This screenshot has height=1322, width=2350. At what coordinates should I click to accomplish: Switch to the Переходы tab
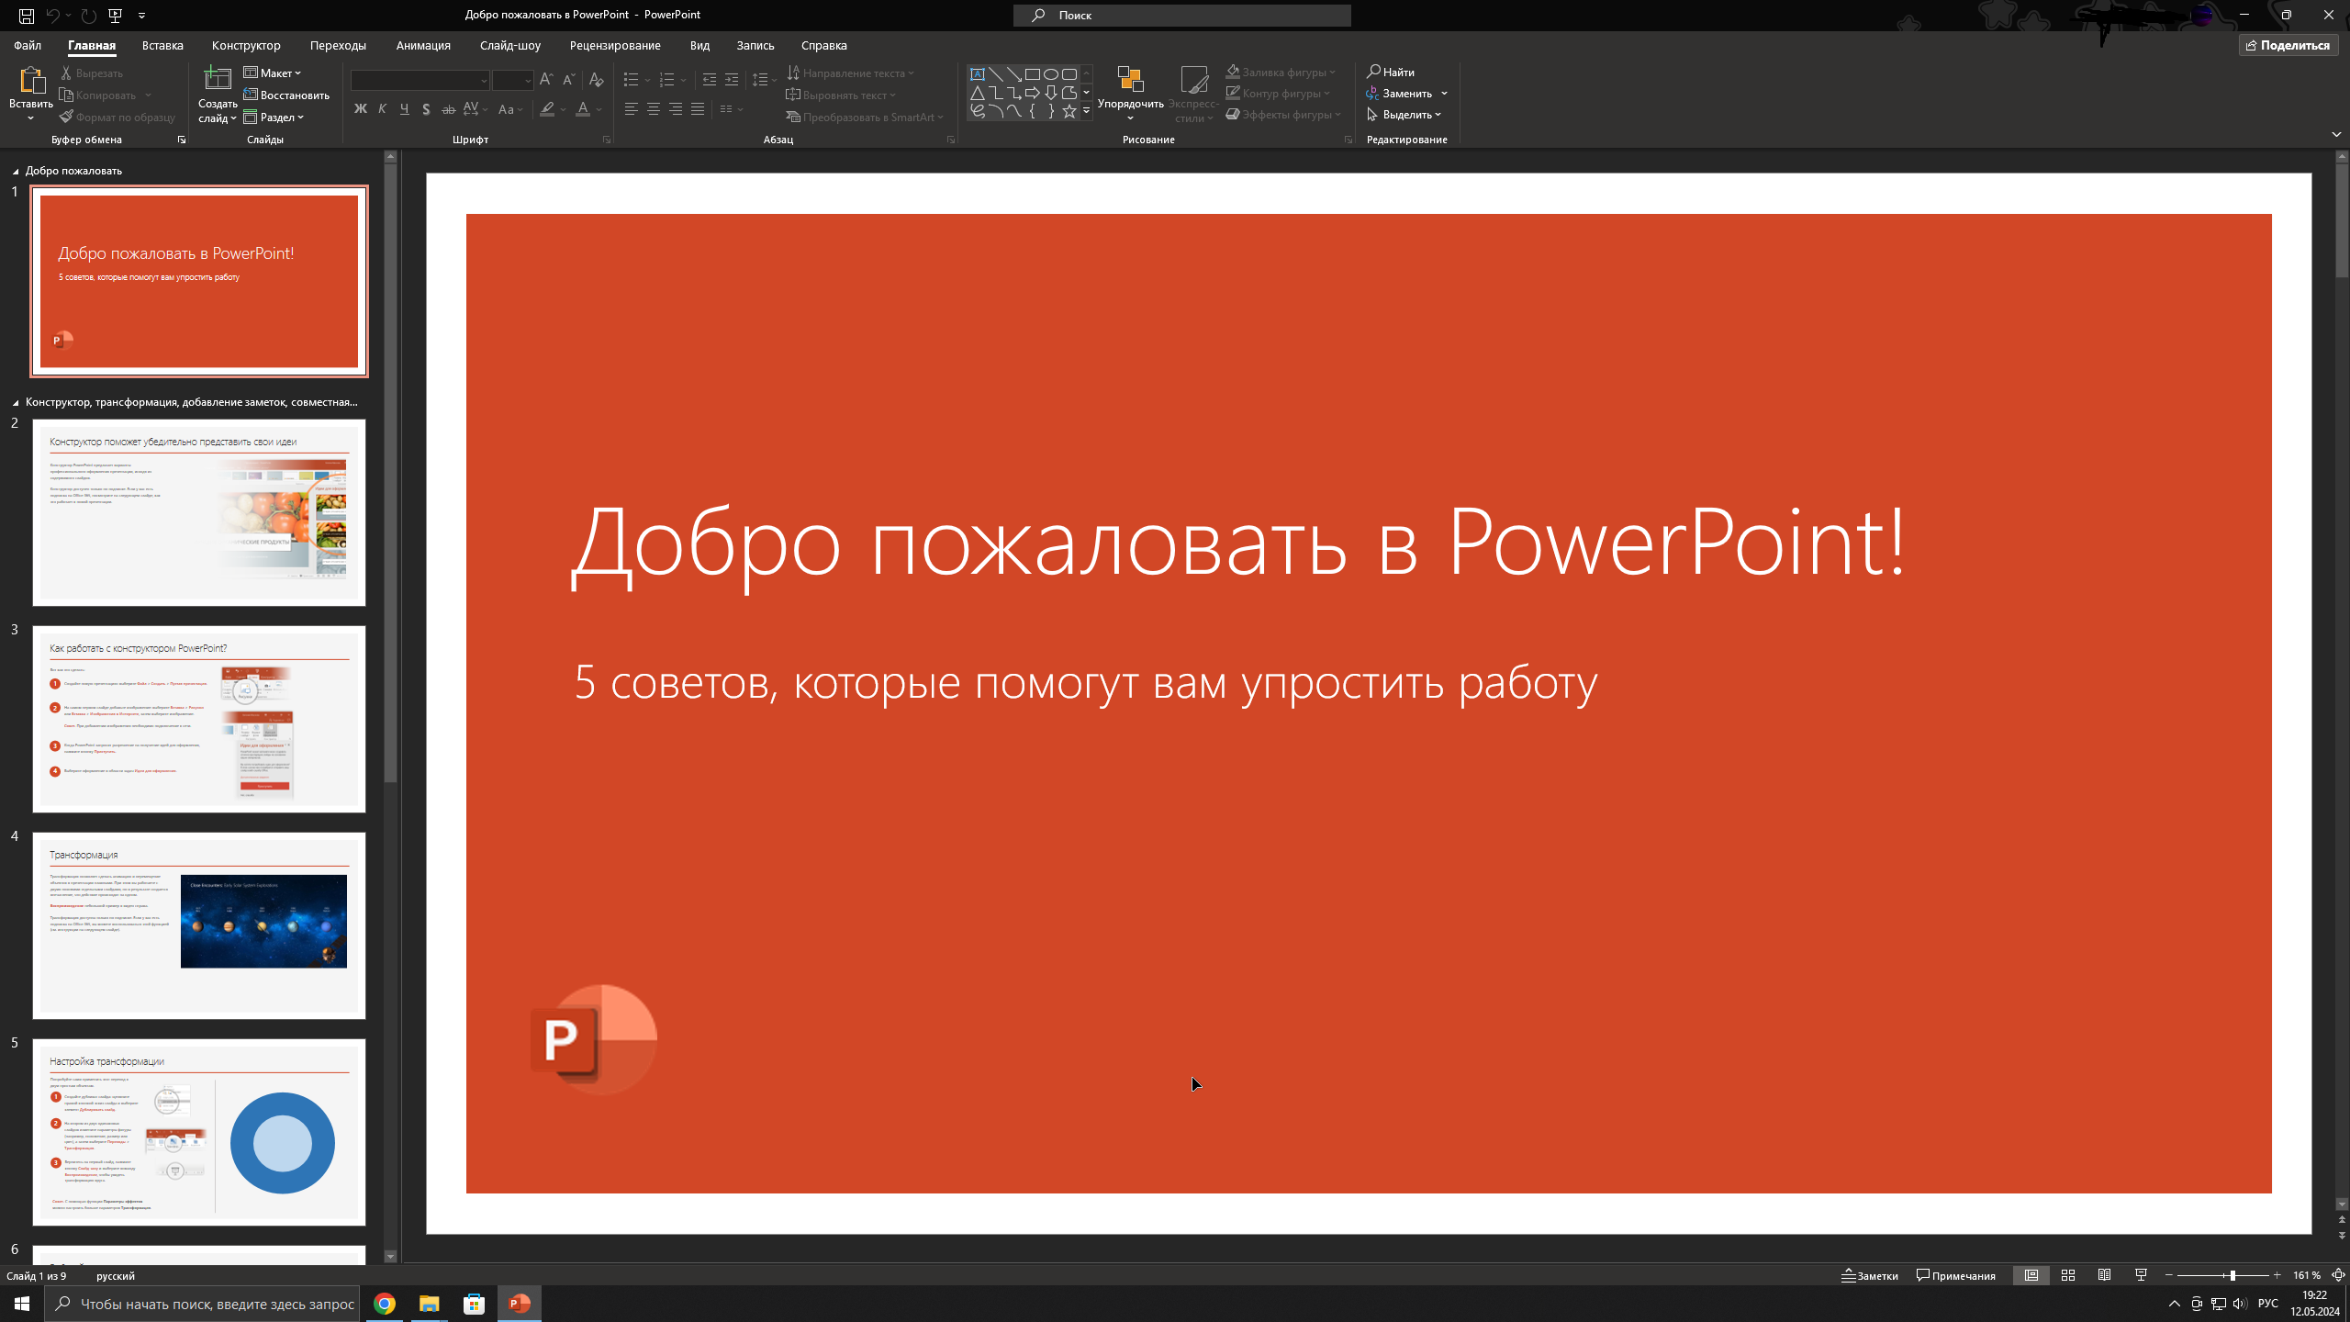click(x=338, y=45)
